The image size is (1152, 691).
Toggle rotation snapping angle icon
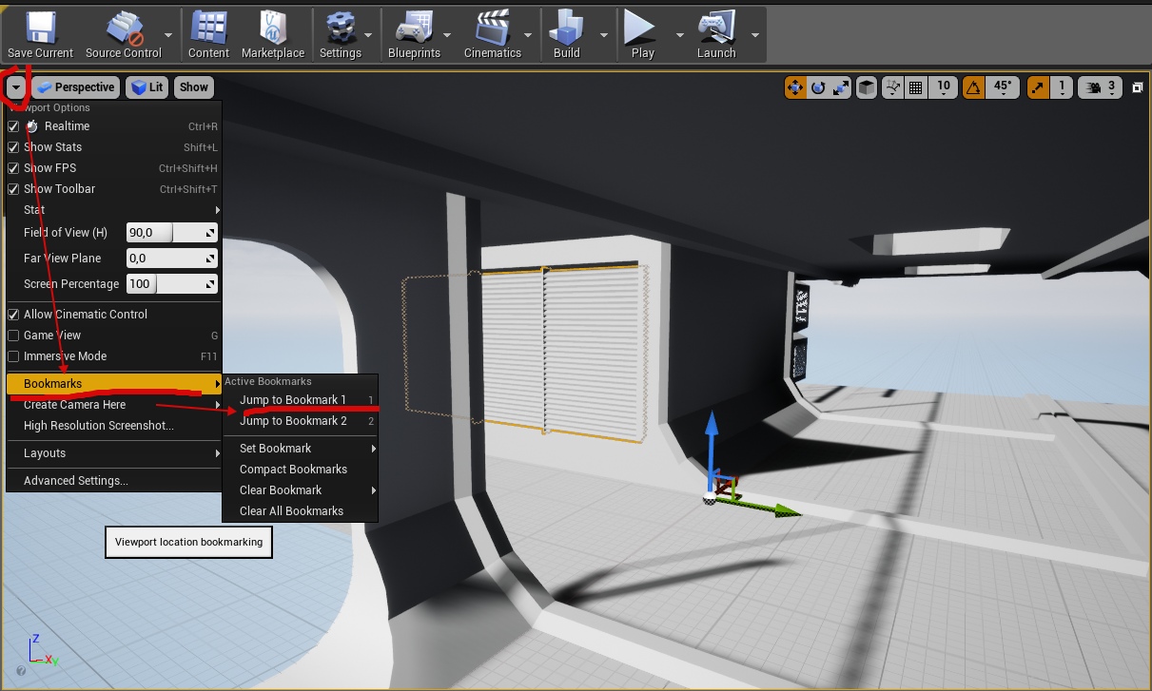click(x=973, y=87)
